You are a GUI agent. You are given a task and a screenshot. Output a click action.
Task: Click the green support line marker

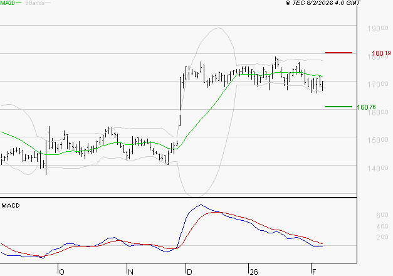coord(338,107)
